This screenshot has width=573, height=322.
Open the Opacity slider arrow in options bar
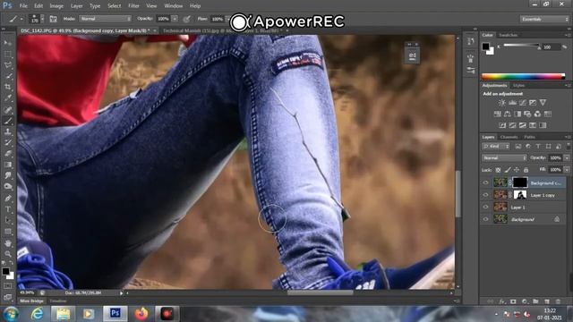(x=175, y=19)
